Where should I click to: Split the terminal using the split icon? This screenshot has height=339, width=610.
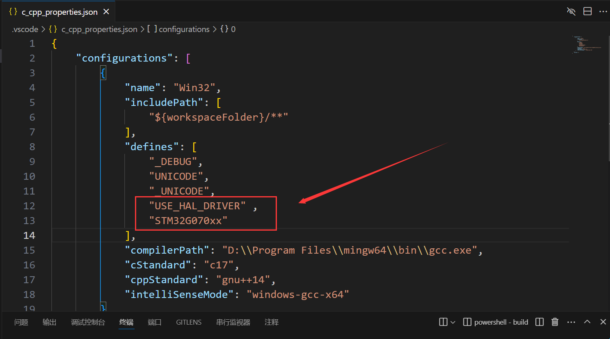(539, 322)
